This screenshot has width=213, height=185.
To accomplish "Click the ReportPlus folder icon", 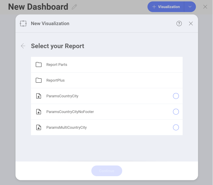I will point(39,80).
